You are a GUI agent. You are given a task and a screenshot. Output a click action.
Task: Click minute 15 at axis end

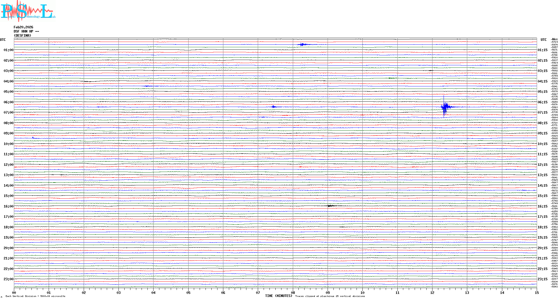(x=536, y=293)
